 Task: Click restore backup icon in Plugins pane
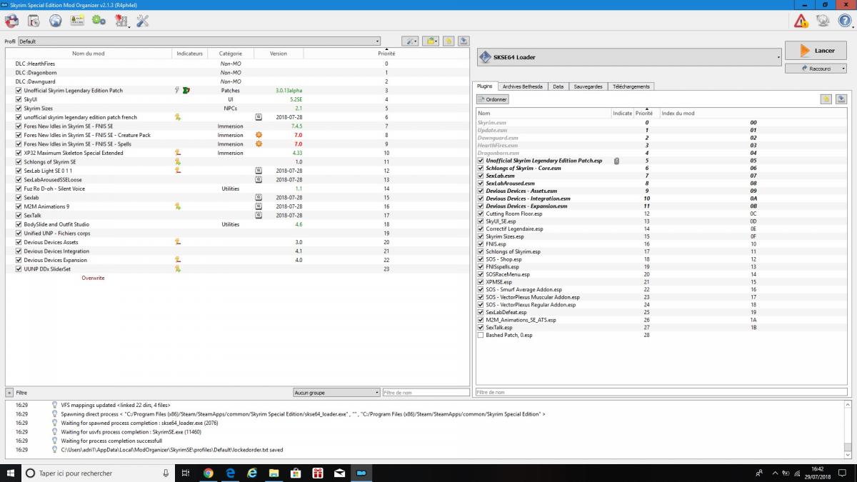coord(826,99)
